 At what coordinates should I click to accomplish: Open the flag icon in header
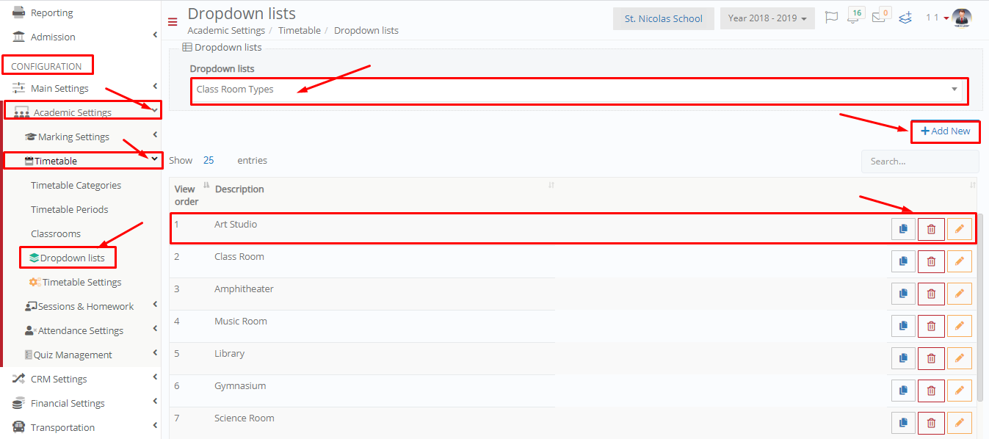[831, 18]
